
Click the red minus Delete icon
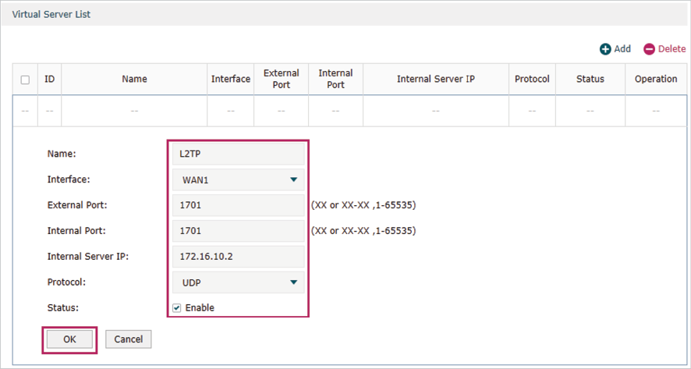(649, 49)
